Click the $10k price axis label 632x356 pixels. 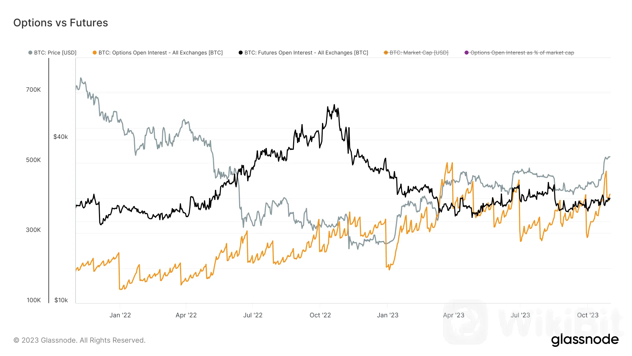(61, 300)
